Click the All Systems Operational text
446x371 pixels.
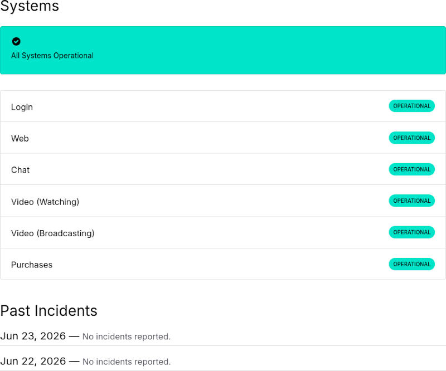click(52, 56)
